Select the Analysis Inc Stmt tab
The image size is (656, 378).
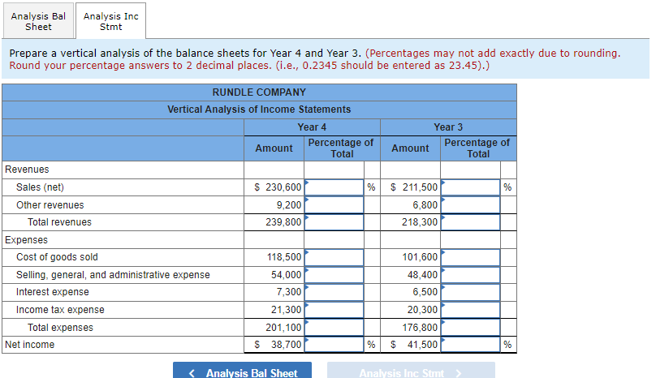[111, 21]
